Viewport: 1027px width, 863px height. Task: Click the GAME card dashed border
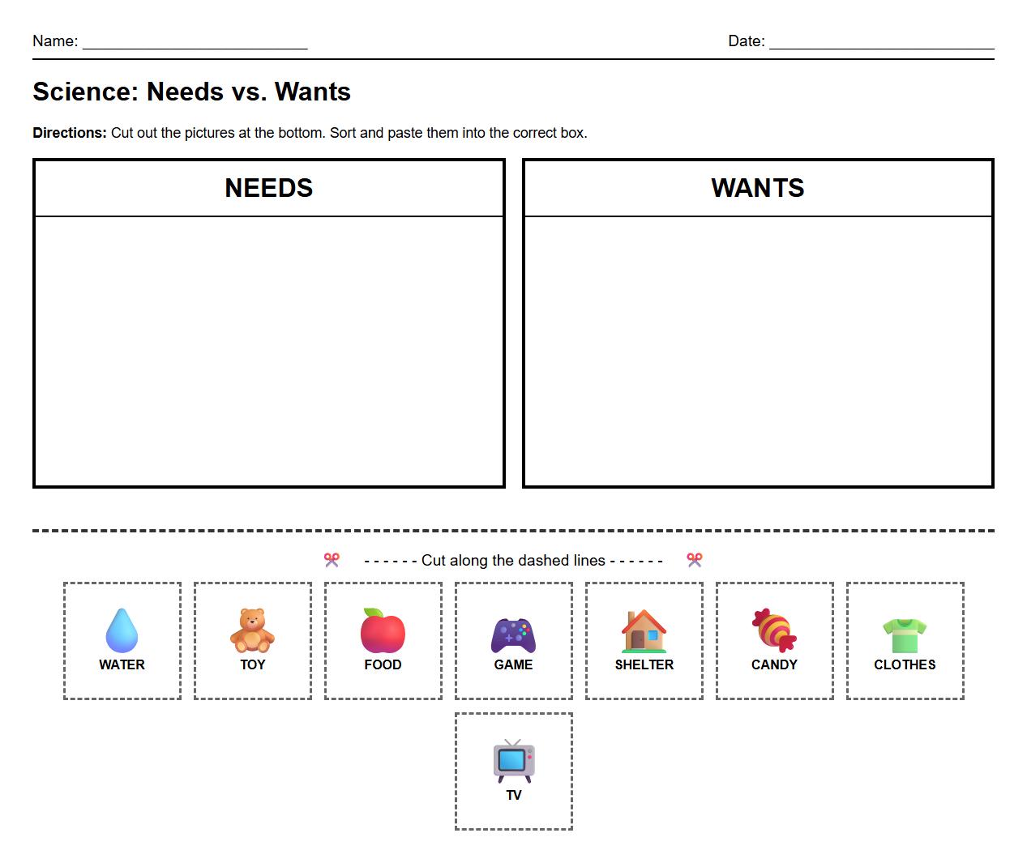[514, 582]
